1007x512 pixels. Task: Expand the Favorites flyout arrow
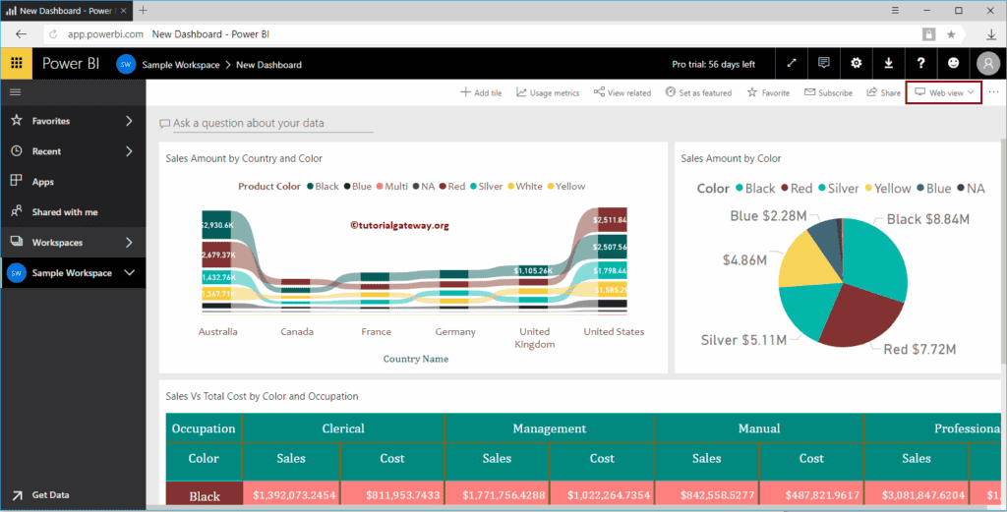click(129, 121)
